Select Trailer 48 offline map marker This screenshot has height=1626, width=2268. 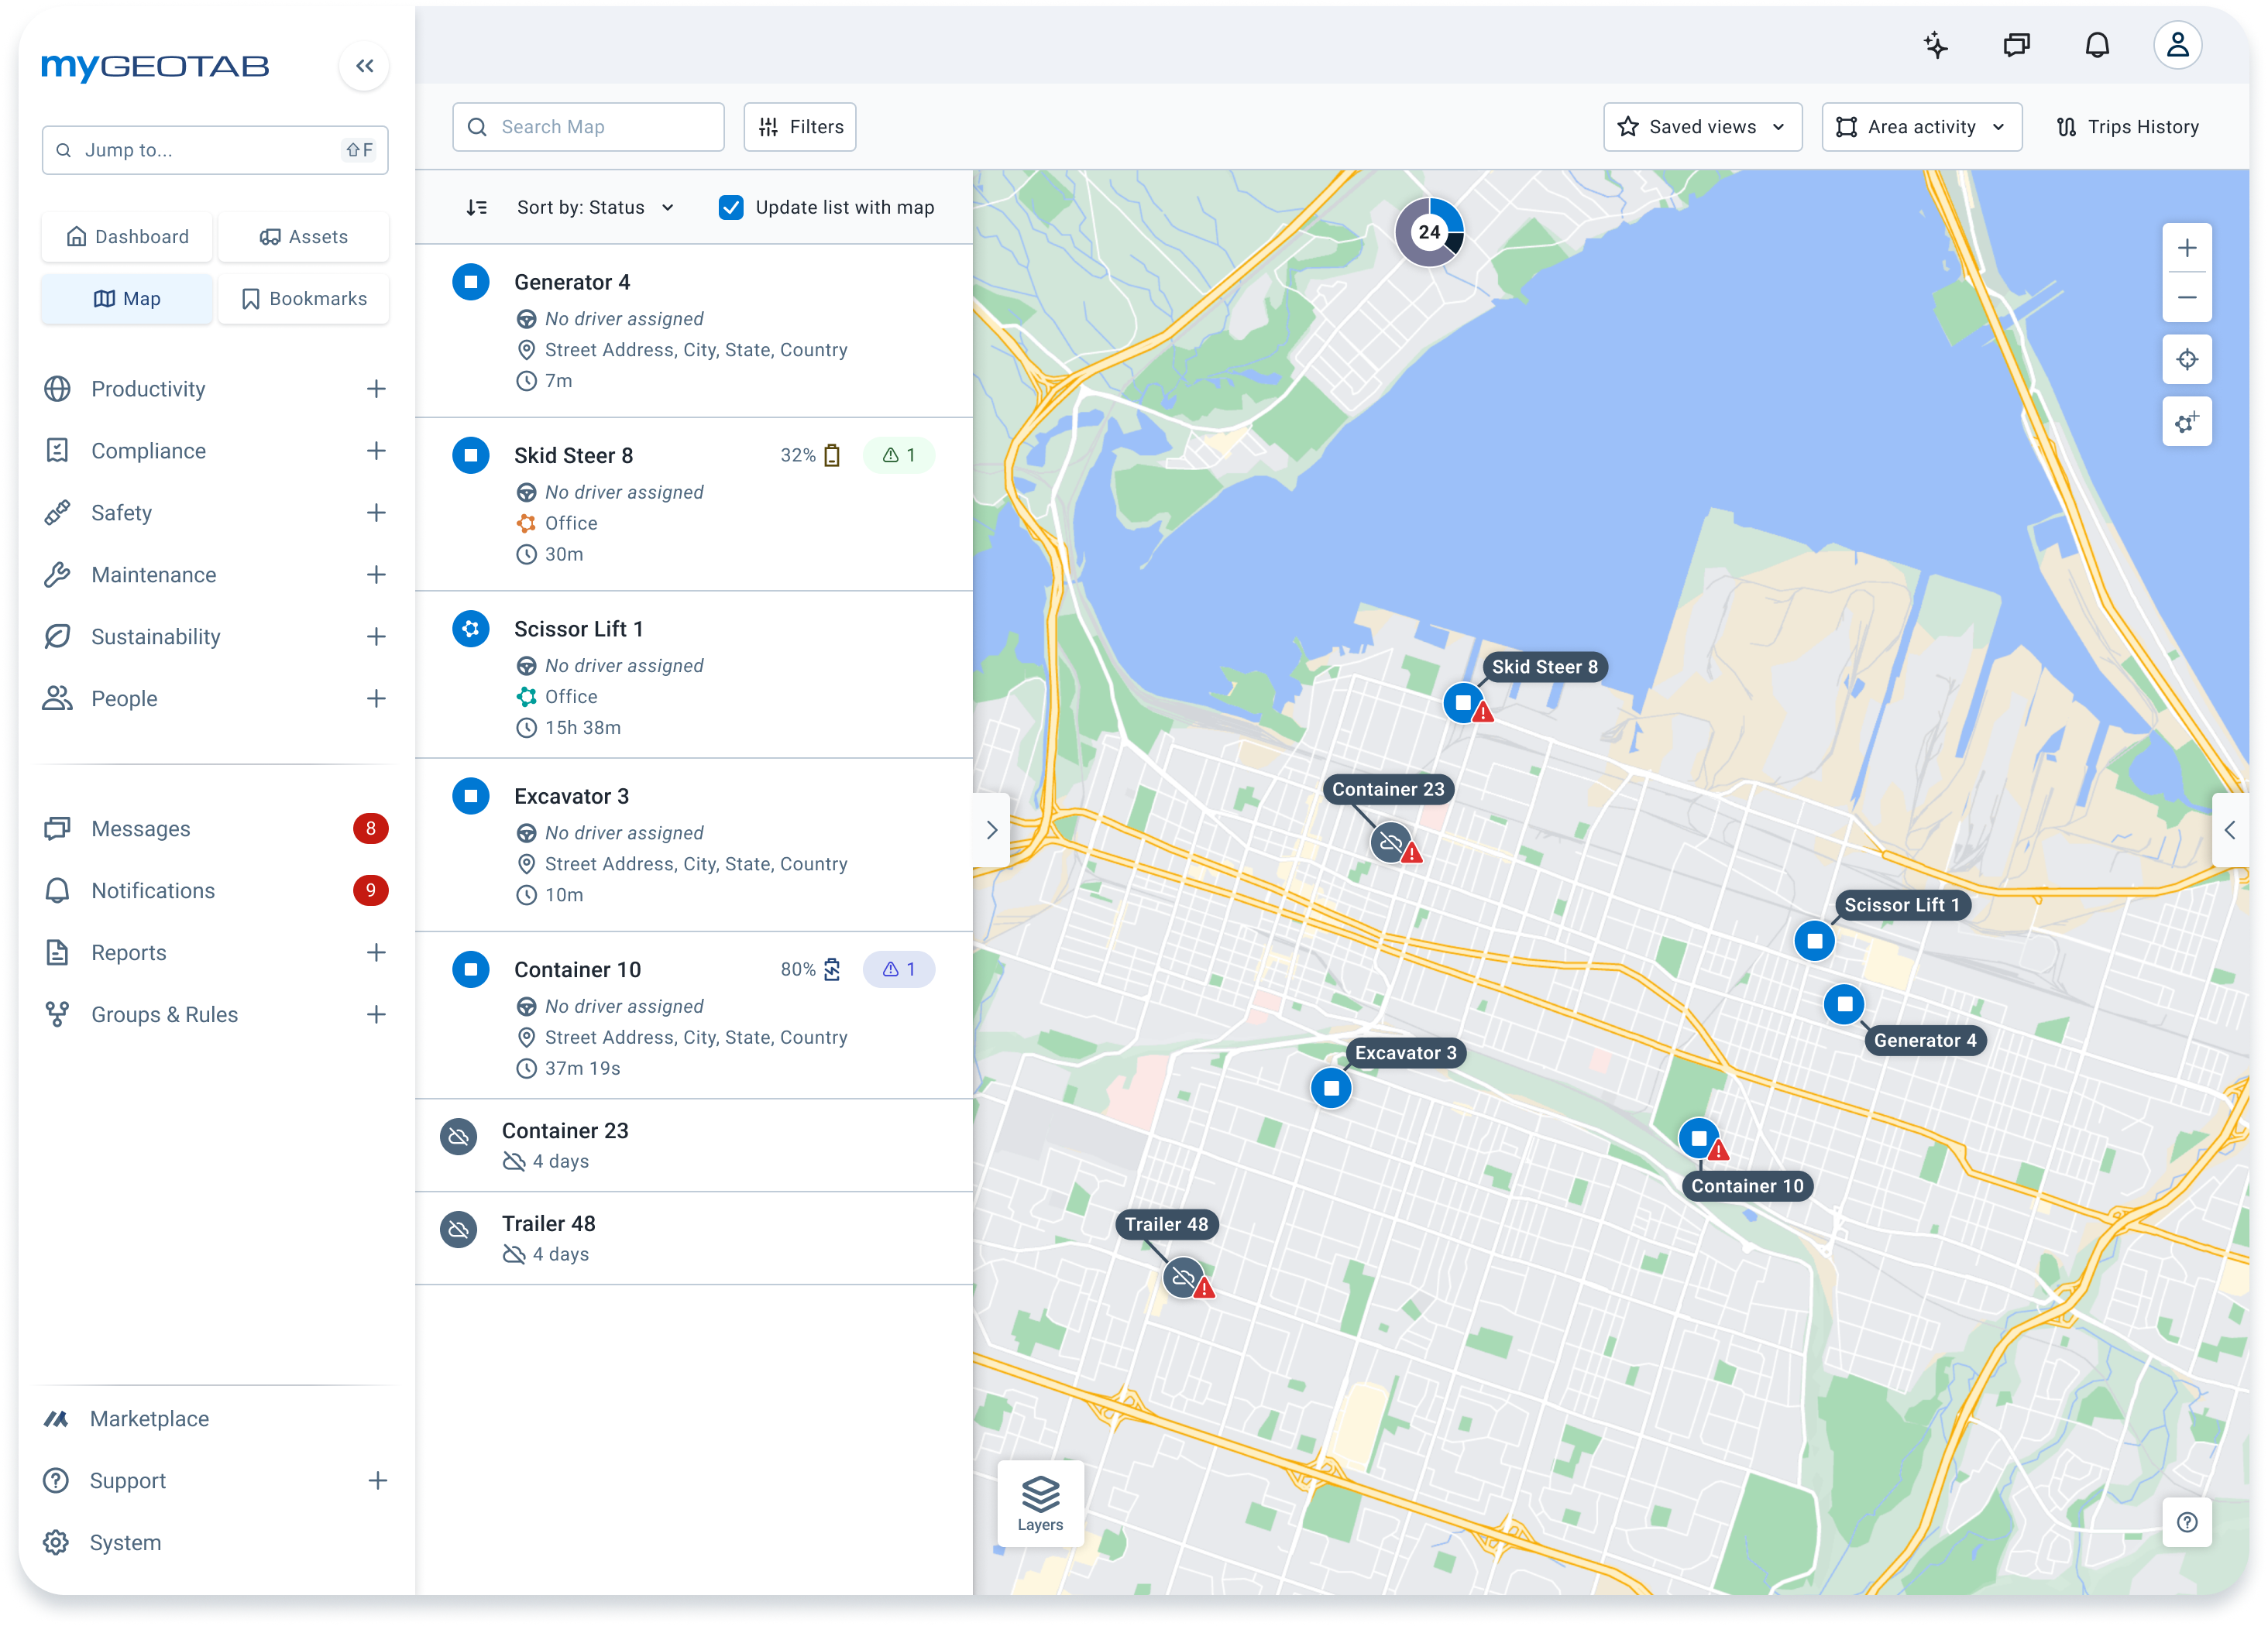pos(1184,1278)
